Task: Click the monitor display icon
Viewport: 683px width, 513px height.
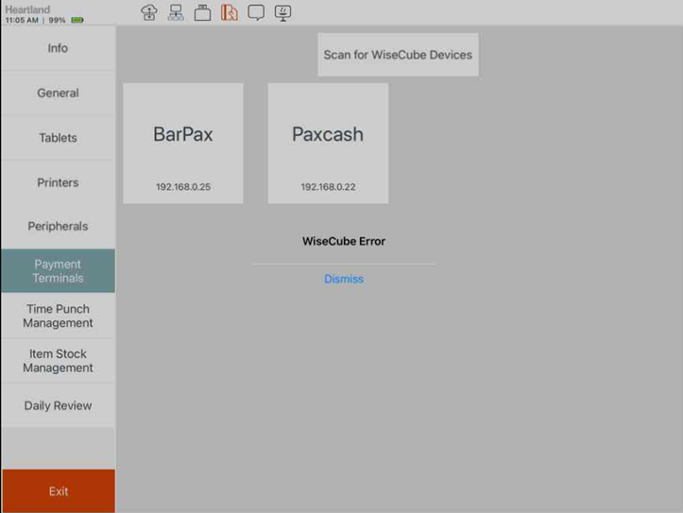Action: 282,12
